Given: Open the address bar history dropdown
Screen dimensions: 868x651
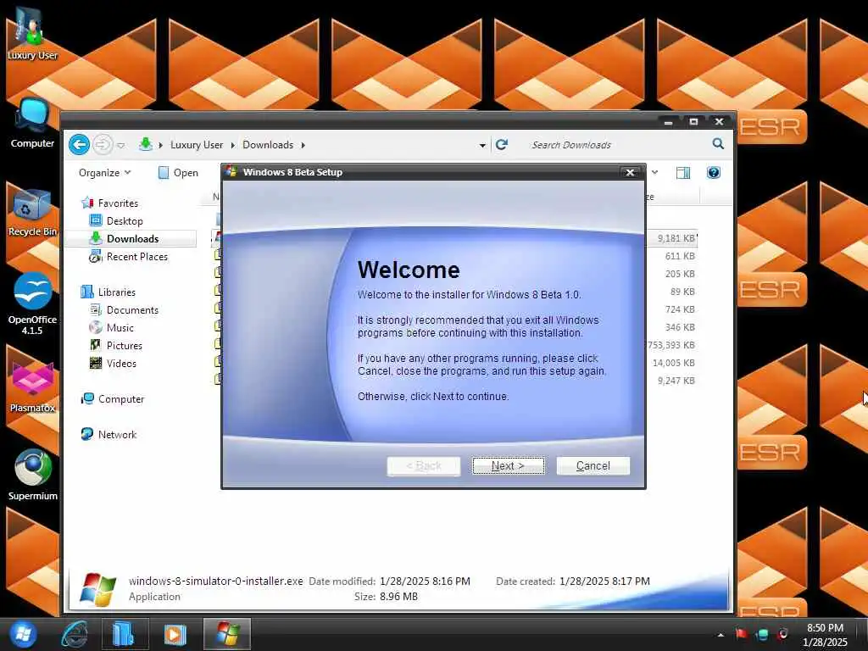Looking at the screenshot, I should coord(482,145).
